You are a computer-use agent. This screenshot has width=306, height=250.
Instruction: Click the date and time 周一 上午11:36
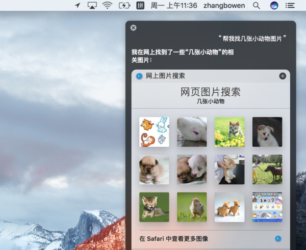click(174, 6)
